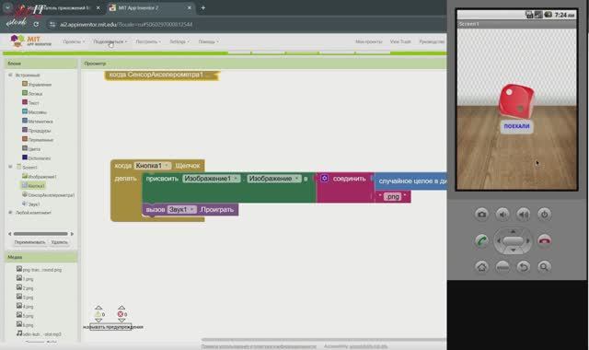The height and width of the screenshot is (350, 589).
Task: Click the emulator D-pad center button
Action: point(513,240)
